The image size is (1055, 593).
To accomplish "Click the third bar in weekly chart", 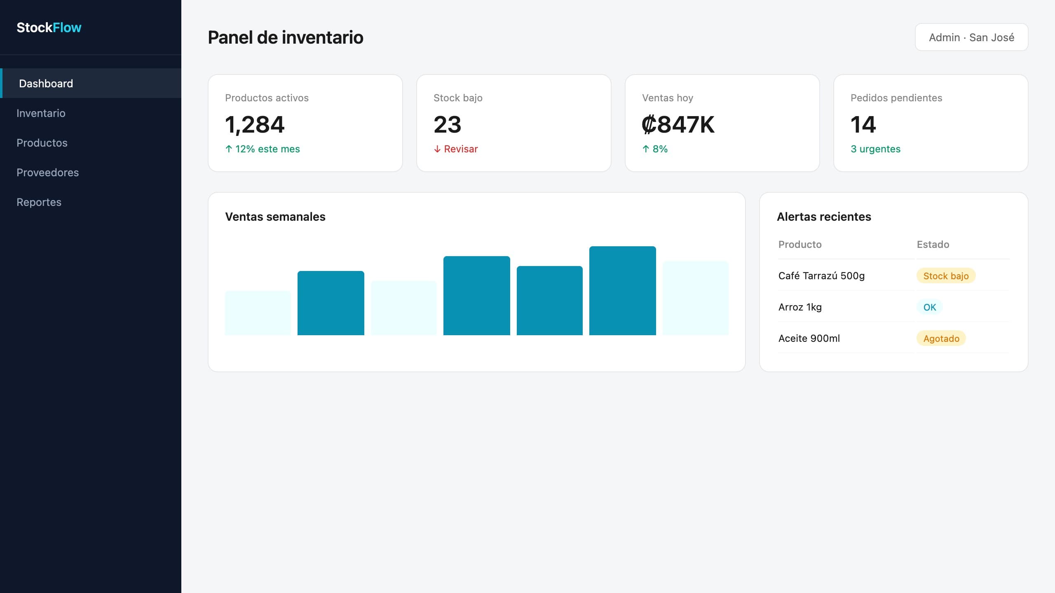I will coord(404,308).
